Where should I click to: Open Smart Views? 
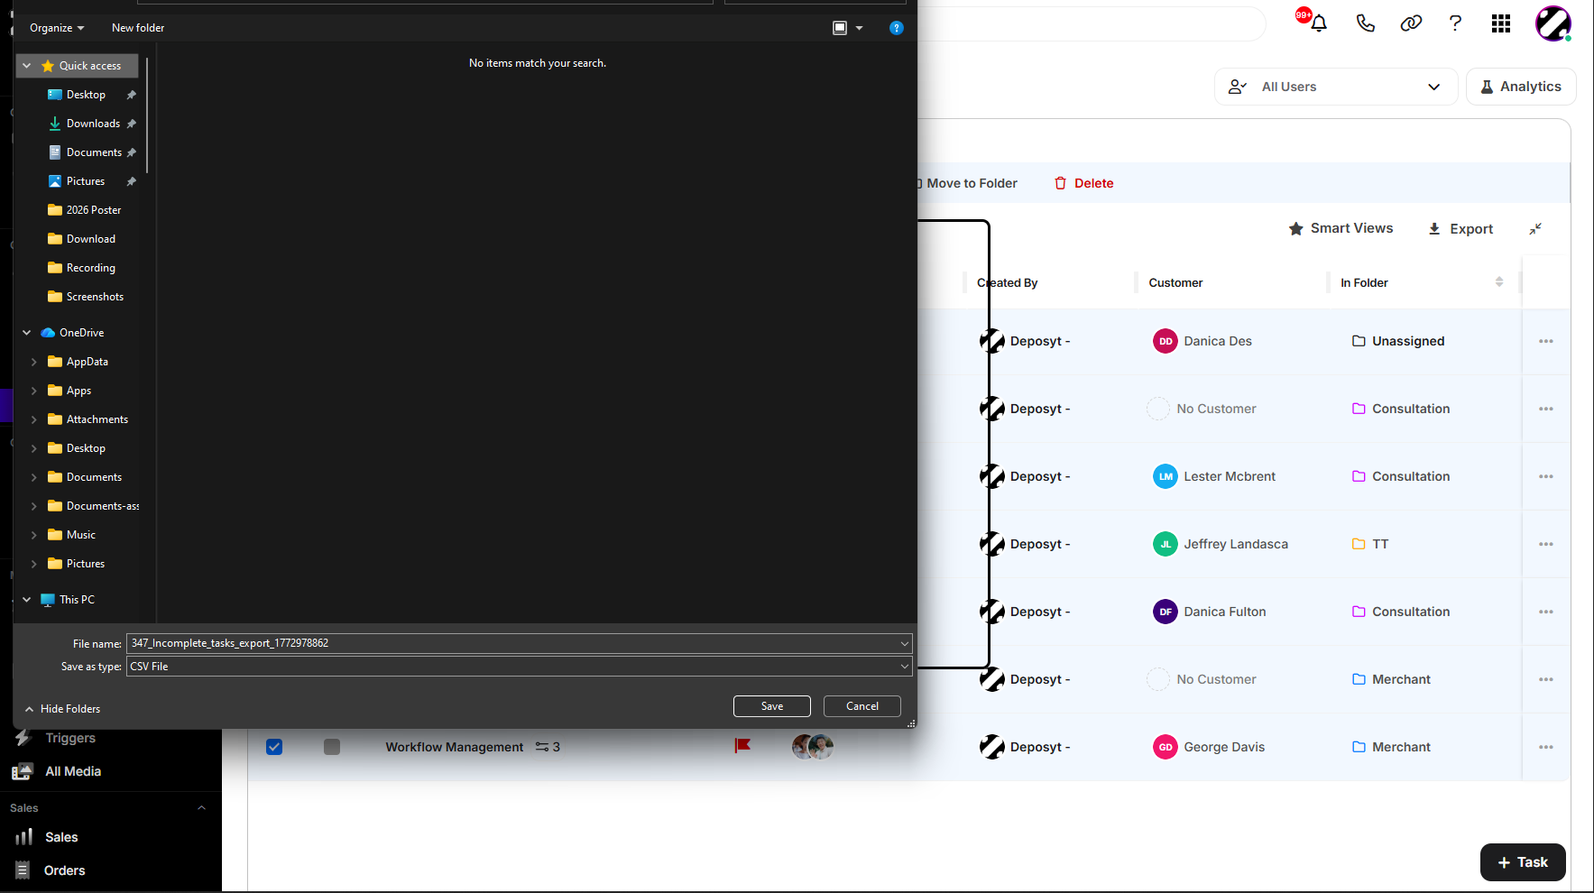[x=1341, y=228]
